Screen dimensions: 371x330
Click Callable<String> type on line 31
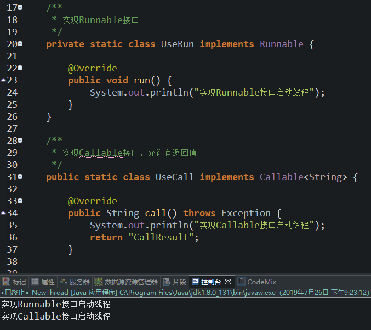(304, 177)
